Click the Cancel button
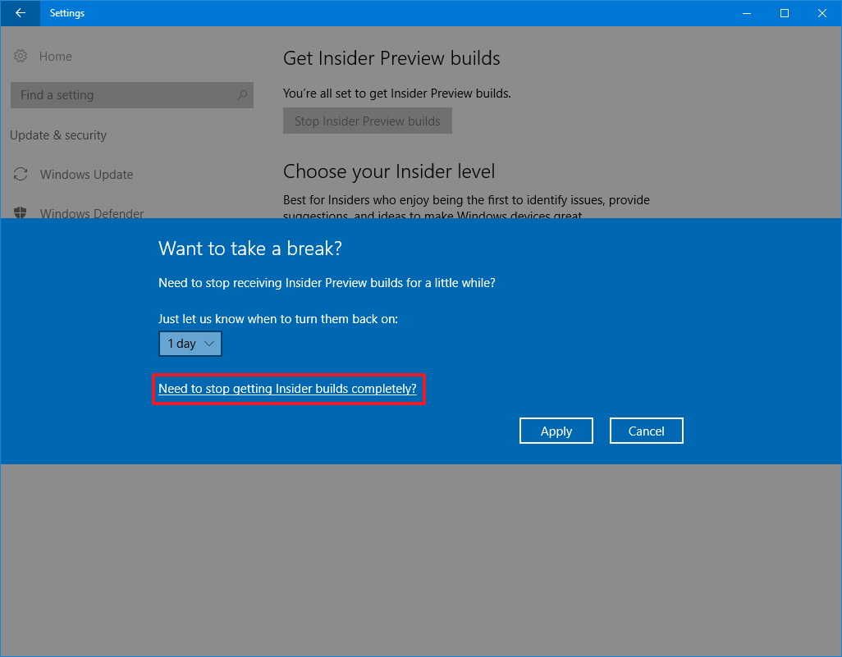This screenshot has height=657, width=842. click(646, 430)
